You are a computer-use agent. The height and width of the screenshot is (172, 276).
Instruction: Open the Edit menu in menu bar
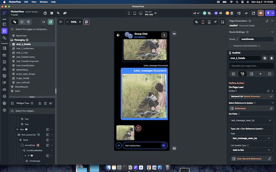coord(26,2)
